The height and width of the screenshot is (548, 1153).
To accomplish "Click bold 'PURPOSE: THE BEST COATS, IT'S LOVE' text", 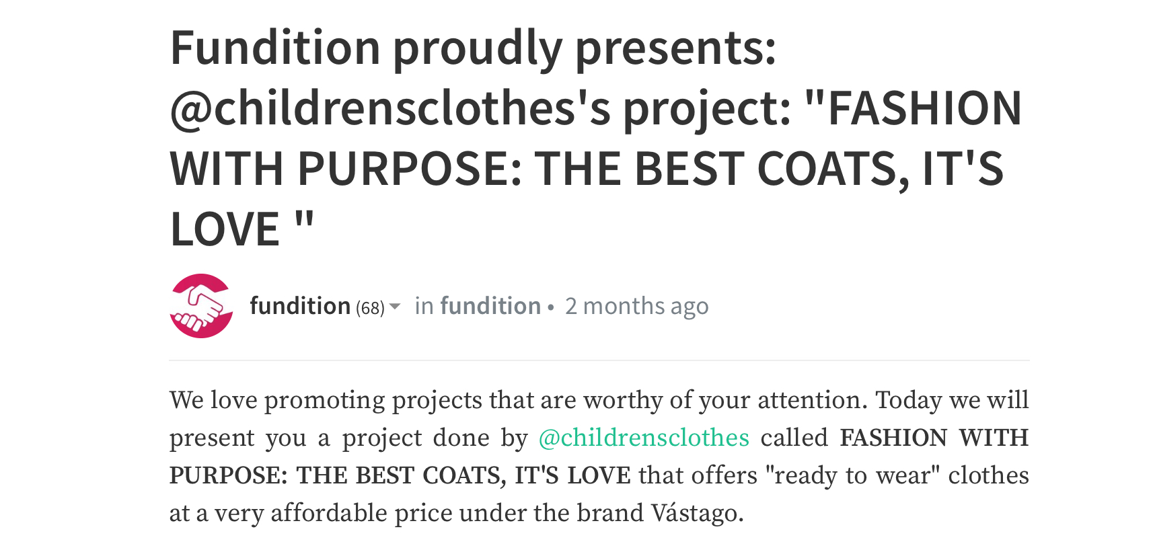I will tap(400, 475).
